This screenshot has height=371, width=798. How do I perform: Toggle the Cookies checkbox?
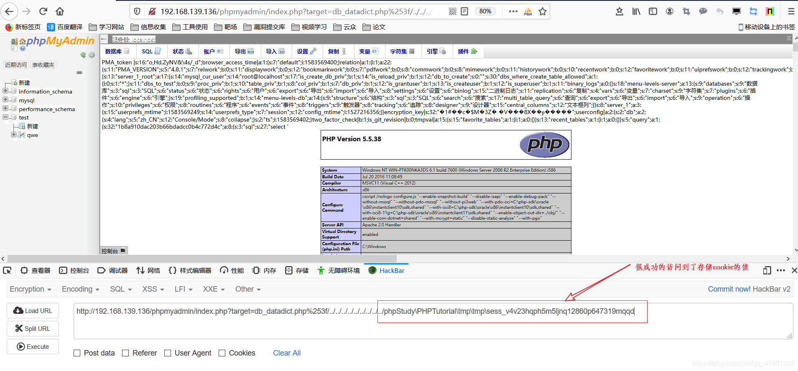coord(222,353)
